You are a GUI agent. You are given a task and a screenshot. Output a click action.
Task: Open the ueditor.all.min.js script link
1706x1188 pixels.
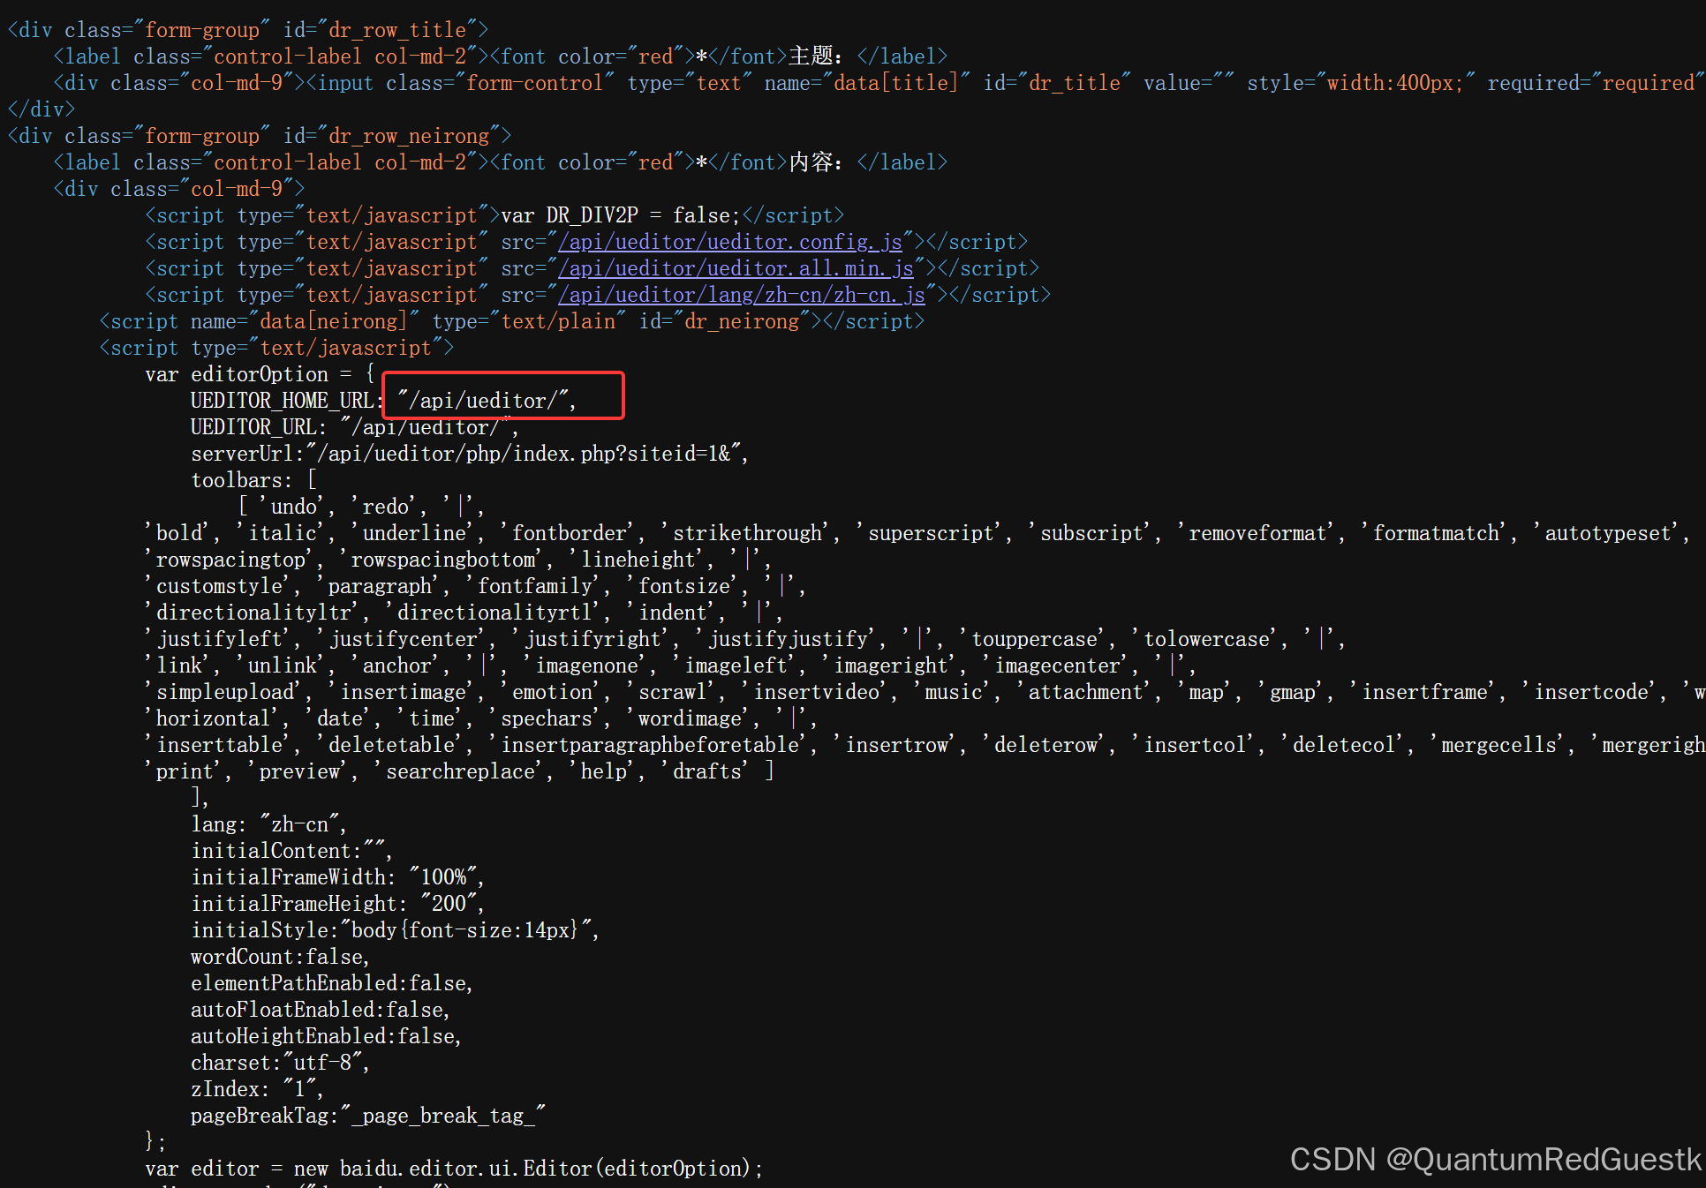click(x=735, y=268)
